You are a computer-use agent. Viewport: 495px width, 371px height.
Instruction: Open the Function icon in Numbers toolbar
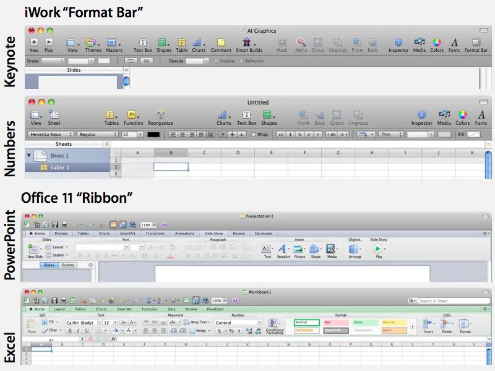click(132, 114)
